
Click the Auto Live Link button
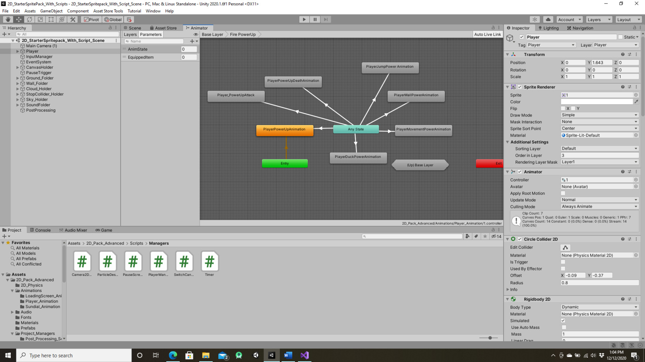click(487, 34)
